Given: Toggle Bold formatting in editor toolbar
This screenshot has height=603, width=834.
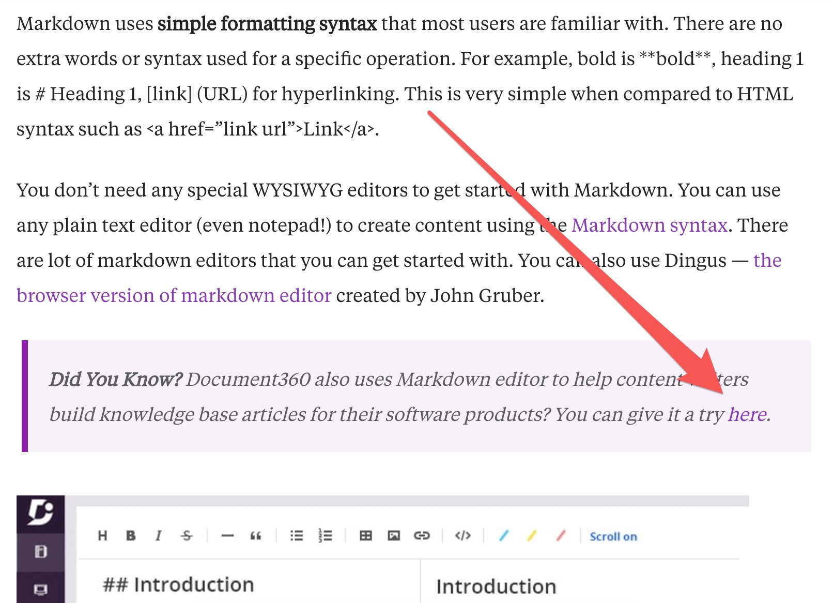Looking at the screenshot, I should (131, 536).
